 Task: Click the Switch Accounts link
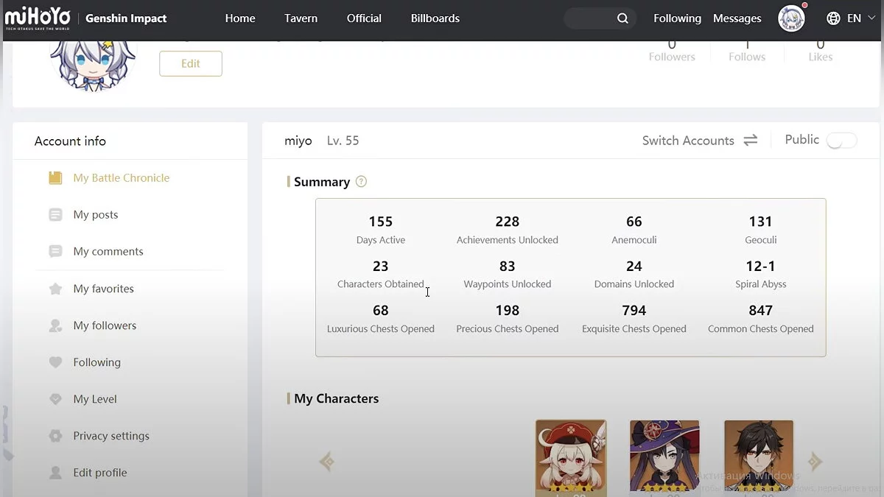(688, 140)
